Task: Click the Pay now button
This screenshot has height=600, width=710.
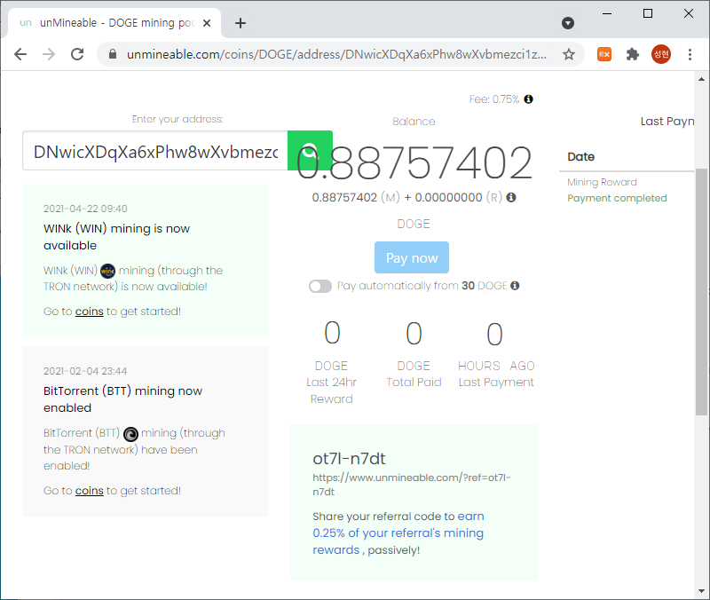Action: point(412,257)
